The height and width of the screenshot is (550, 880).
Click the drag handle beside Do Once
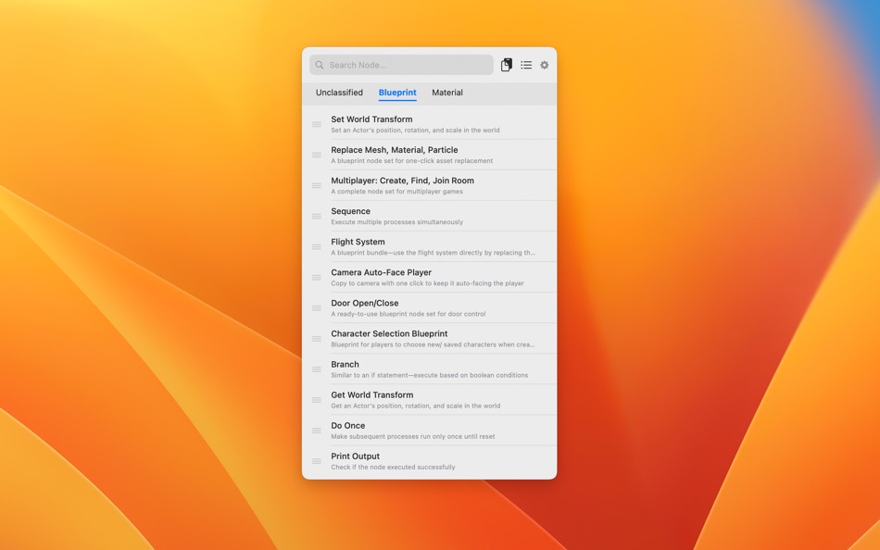pyautogui.click(x=317, y=431)
